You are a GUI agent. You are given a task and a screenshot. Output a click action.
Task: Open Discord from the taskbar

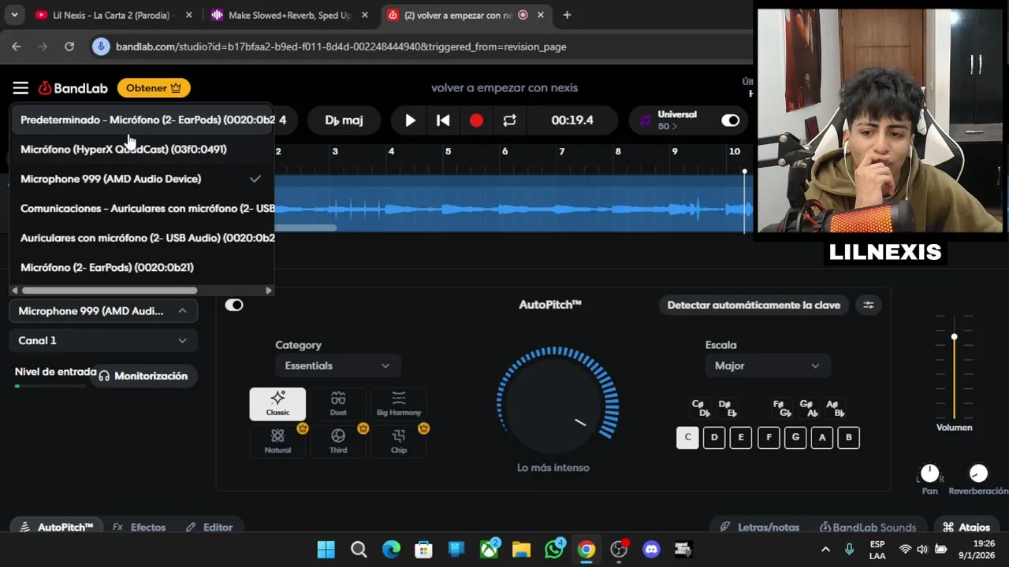651,549
